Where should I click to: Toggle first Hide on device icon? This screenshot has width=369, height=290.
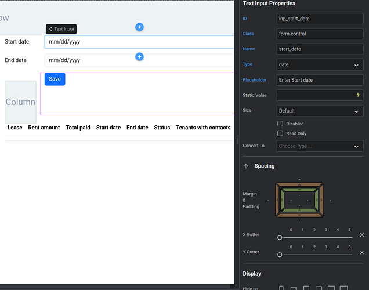(x=281, y=288)
